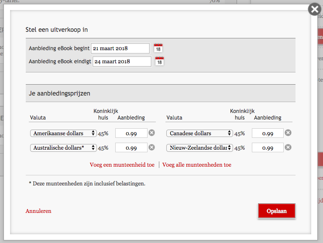Remove the Nieuw-Zeelandse dollars price row

(x=288, y=147)
